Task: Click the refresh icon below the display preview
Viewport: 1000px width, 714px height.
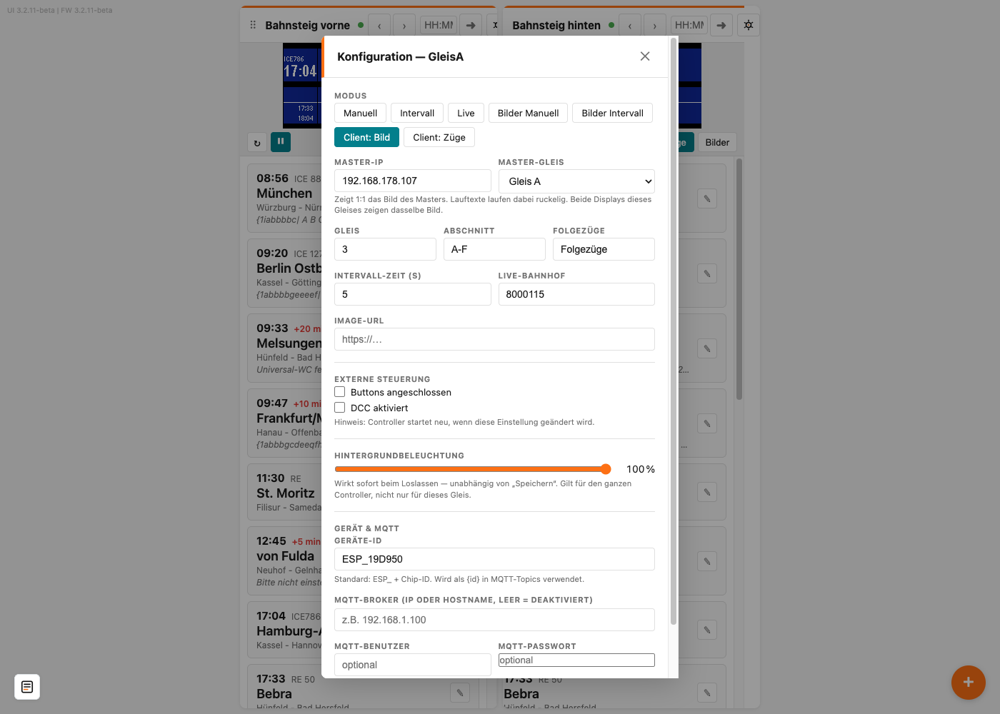Action: pos(257,143)
